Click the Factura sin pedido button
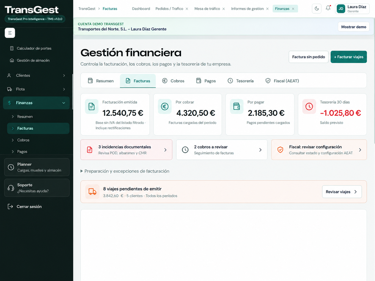Screen dimensions: 375x281 [x=308, y=57]
